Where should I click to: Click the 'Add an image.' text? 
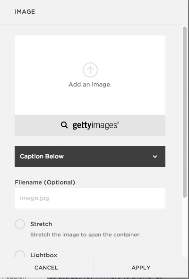click(x=90, y=85)
